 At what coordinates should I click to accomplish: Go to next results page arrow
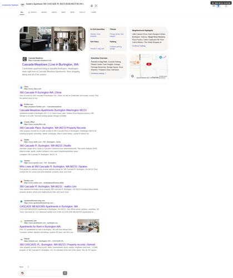click(x=28, y=267)
